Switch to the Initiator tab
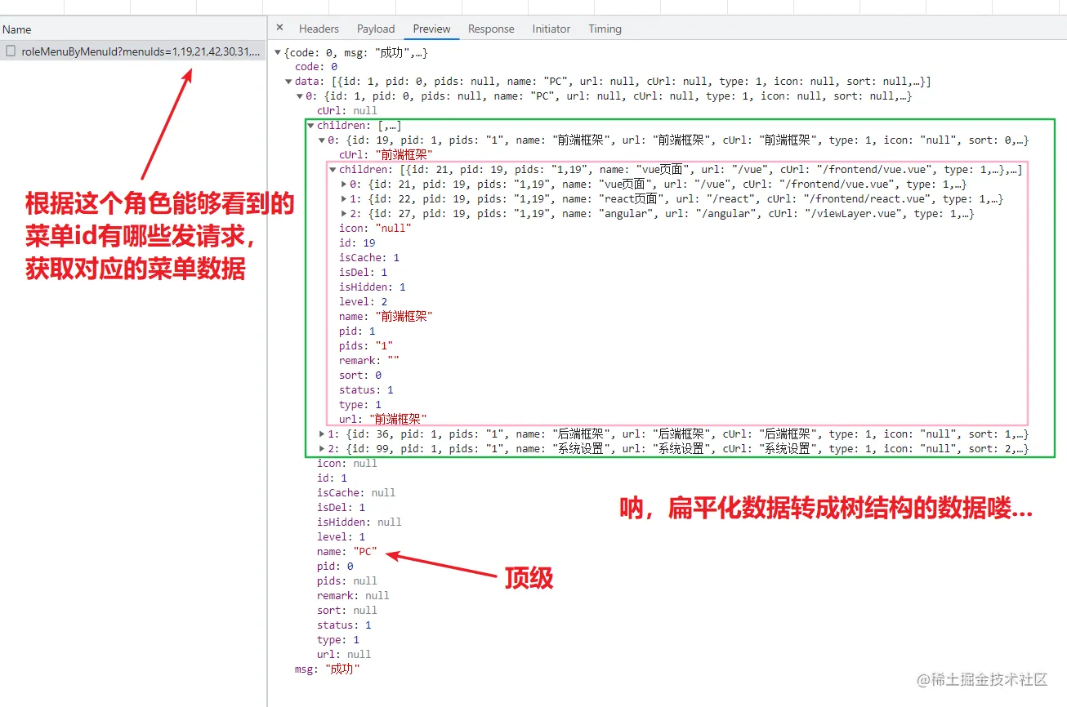 click(x=551, y=29)
